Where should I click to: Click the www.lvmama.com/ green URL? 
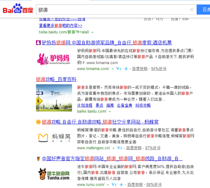click(x=93, y=69)
